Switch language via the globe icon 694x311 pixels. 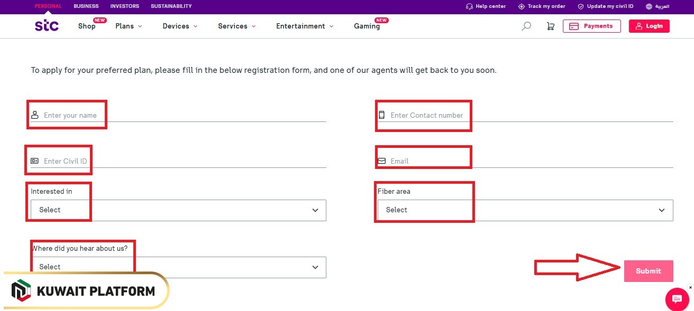tap(649, 6)
